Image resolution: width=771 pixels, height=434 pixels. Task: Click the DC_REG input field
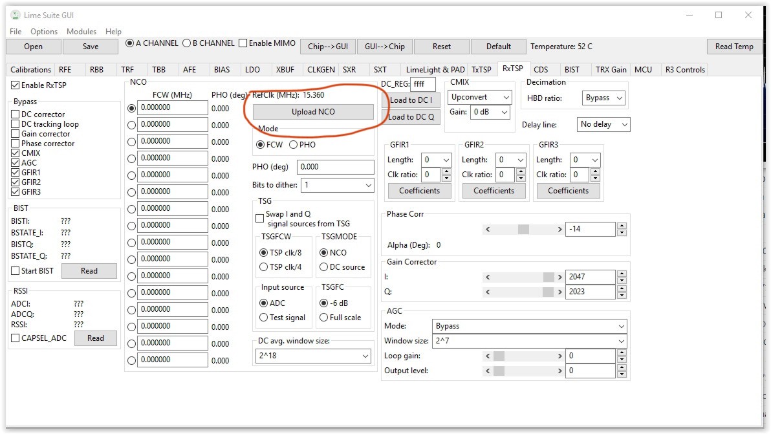click(x=423, y=85)
